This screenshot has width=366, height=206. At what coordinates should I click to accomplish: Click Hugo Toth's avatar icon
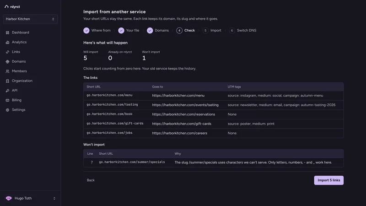click(x=9, y=198)
